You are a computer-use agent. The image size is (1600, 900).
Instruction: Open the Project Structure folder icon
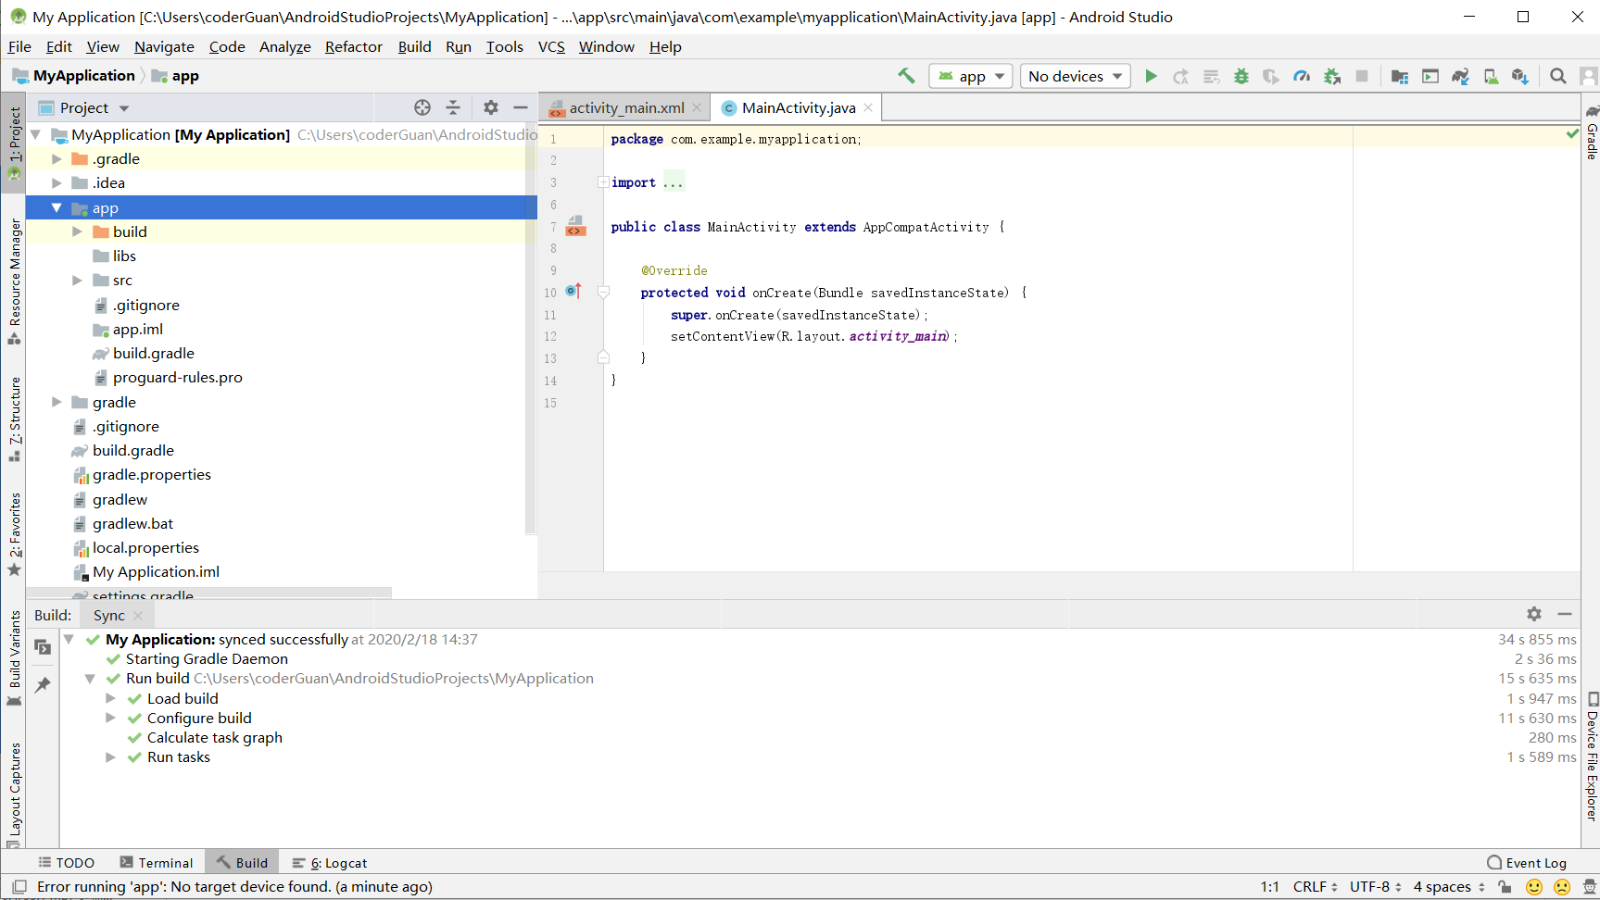click(1400, 76)
